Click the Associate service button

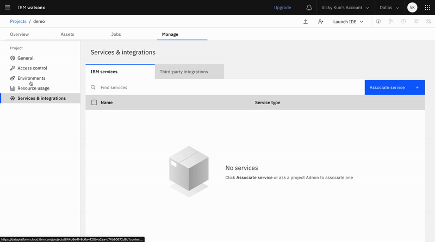pos(394,87)
